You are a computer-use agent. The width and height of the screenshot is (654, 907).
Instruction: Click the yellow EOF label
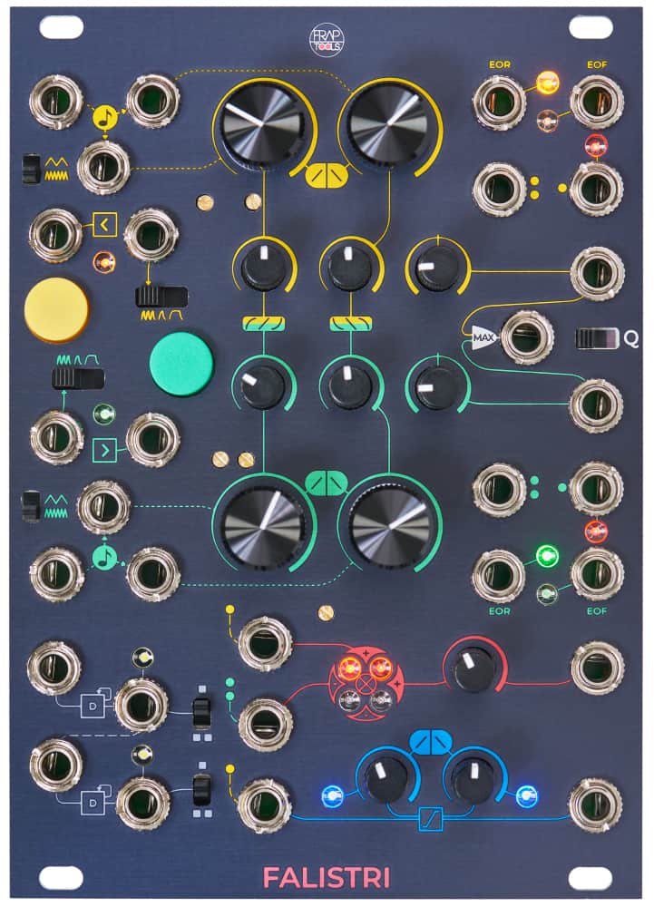pos(597,65)
